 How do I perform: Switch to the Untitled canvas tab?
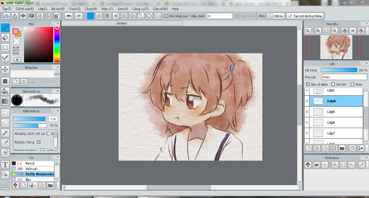coord(122,23)
